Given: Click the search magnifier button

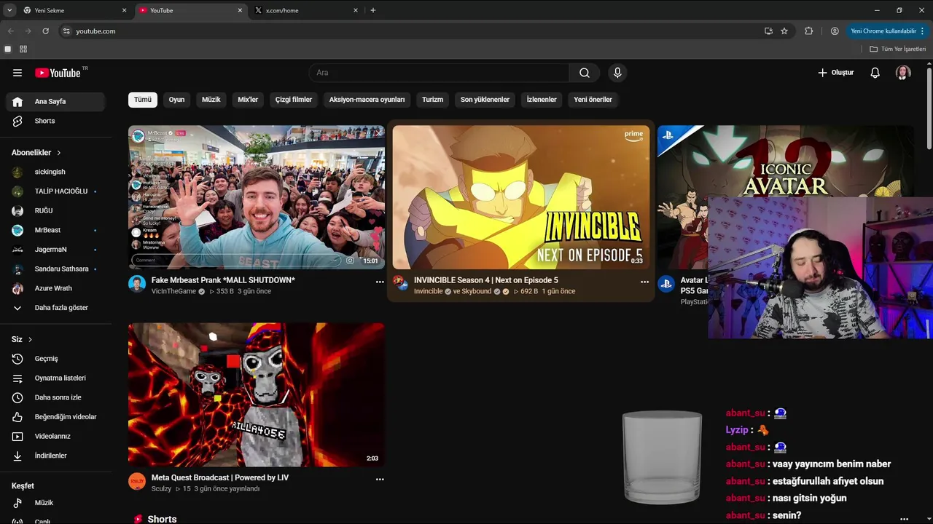Looking at the screenshot, I should pyautogui.click(x=585, y=73).
